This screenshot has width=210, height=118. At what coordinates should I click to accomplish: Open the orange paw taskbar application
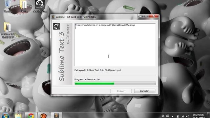click(x=44, y=116)
